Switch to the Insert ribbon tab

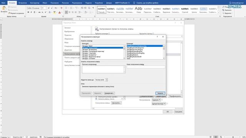click(23, 3)
